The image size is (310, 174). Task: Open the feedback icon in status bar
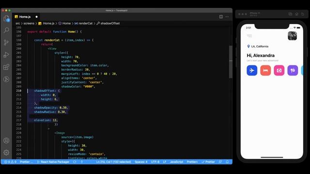(220, 162)
